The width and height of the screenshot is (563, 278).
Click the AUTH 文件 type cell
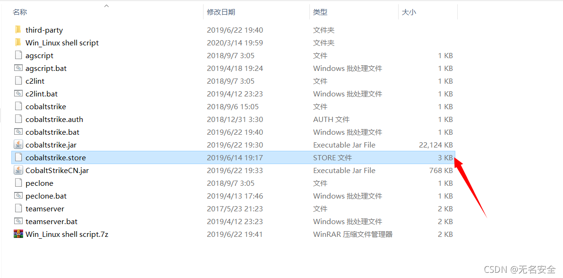click(x=332, y=120)
